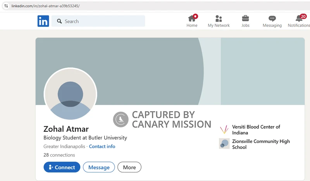Send a Message to Zohal Atmar

point(99,167)
